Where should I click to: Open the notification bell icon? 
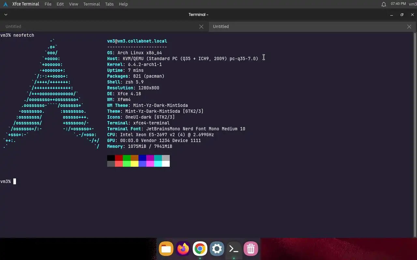coord(384,4)
